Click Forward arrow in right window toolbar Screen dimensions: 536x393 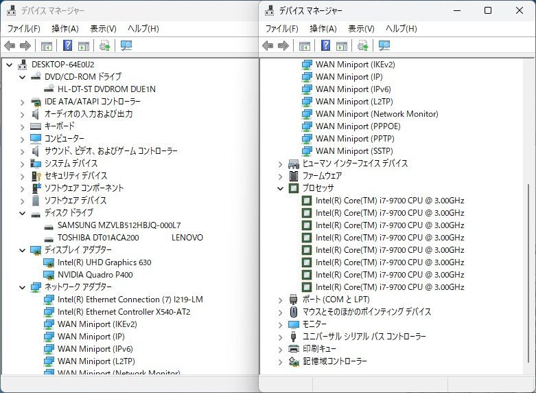click(x=283, y=45)
